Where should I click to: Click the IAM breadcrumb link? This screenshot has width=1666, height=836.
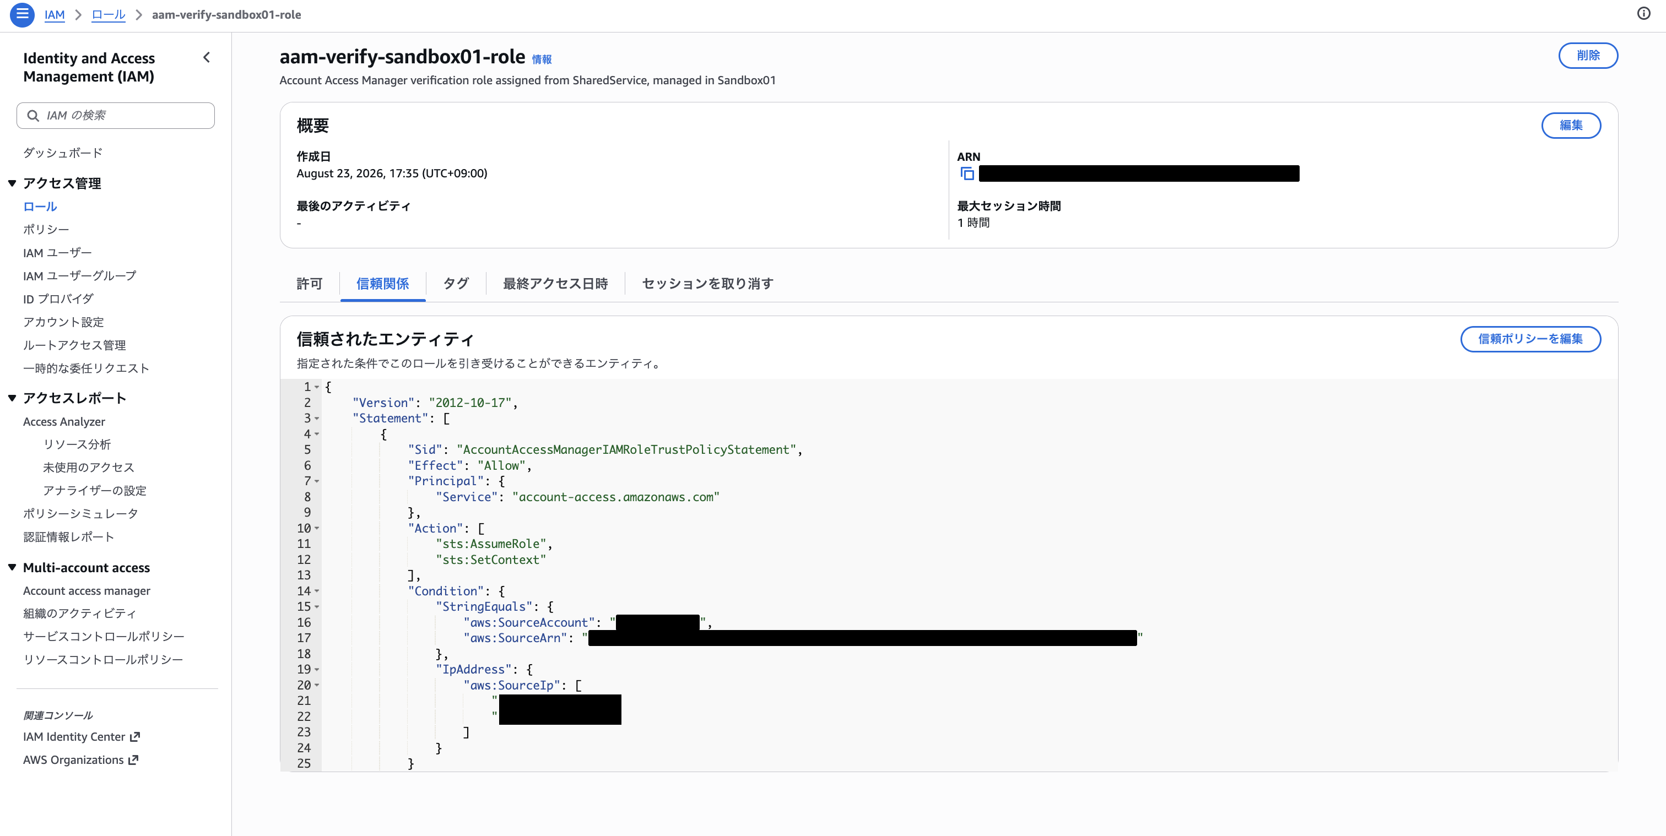point(55,15)
